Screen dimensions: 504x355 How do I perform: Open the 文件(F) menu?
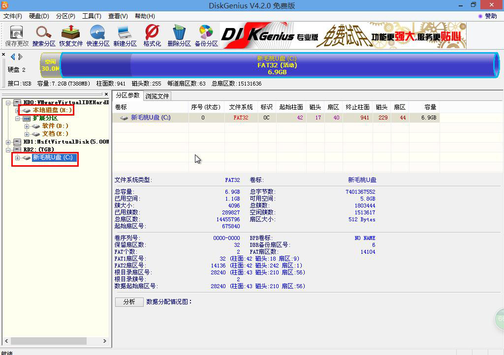[x=12, y=16]
